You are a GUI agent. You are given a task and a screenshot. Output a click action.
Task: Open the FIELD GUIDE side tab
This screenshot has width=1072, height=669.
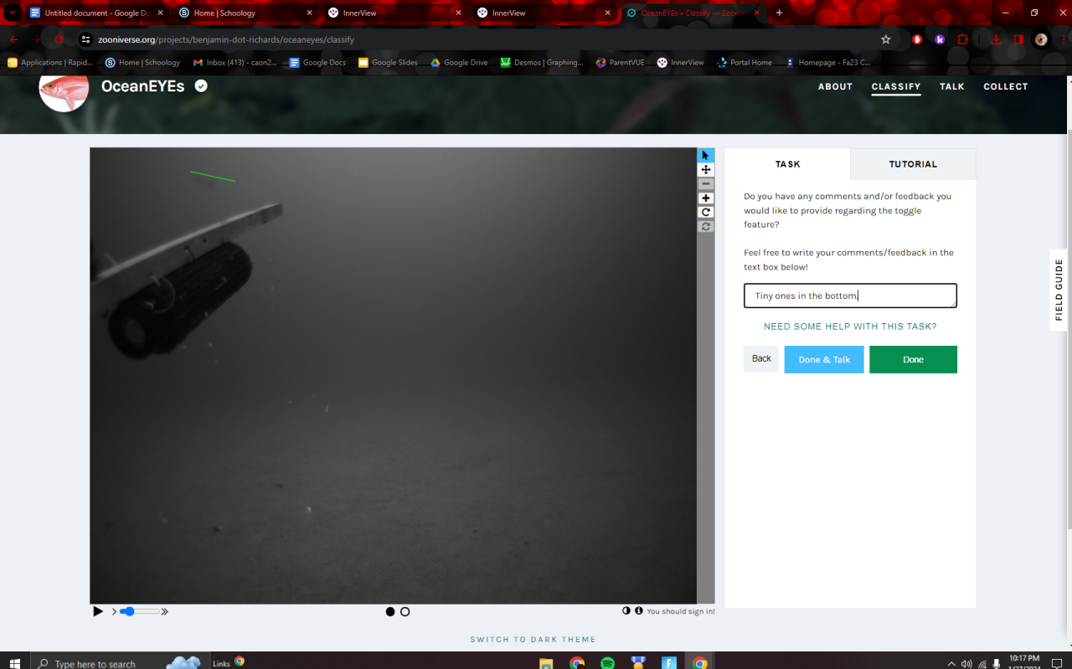tap(1059, 290)
